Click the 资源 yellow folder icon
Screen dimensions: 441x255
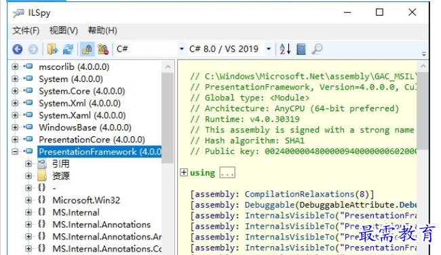coord(42,176)
